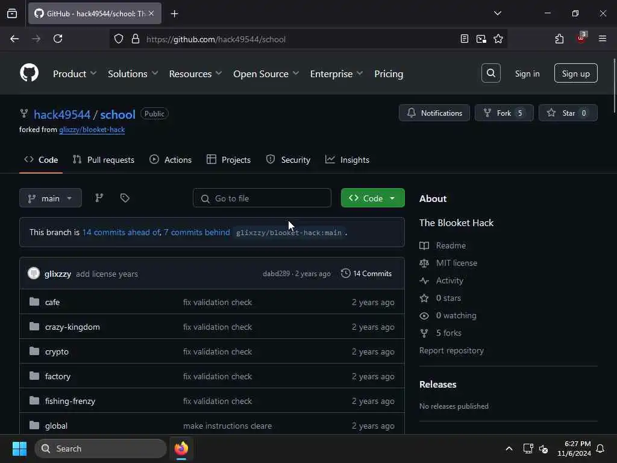Viewport: 617px width, 463px height.
Task: Click the translate page icon in address bar
Action: [x=481, y=39]
